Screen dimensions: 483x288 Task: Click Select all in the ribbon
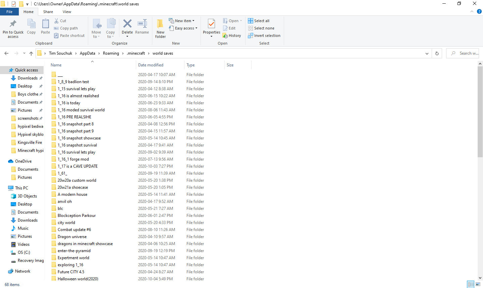[x=259, y=21]
